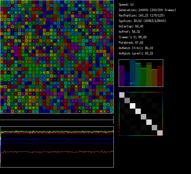
Task: Click the Cramer's V statistic
Action: coord(133,37)
